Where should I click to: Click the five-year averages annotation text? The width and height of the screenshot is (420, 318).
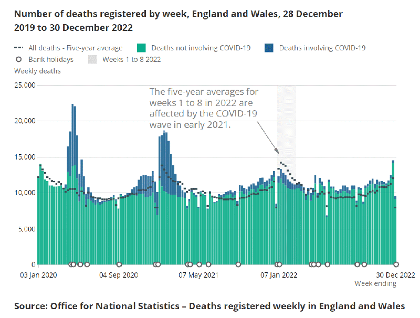pos(204,109)
